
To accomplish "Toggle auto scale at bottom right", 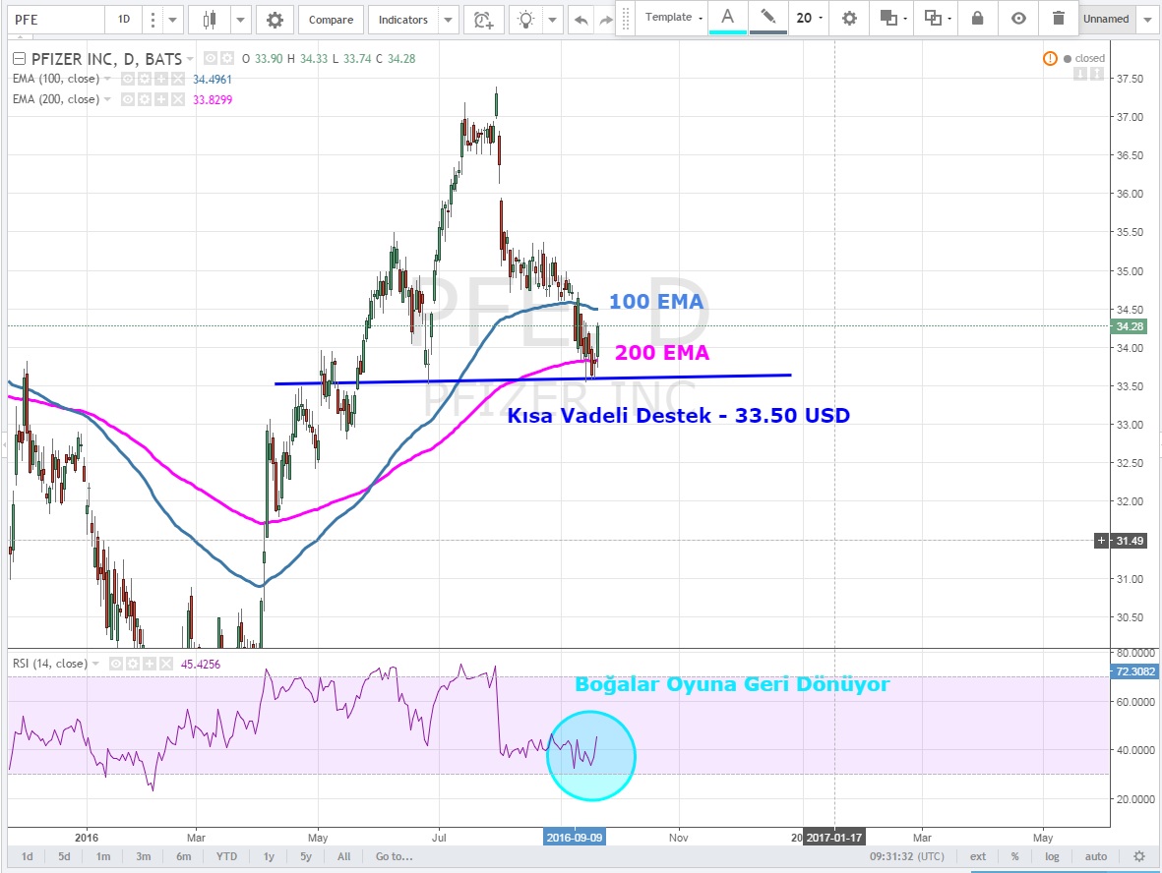I will (1096, 856).
